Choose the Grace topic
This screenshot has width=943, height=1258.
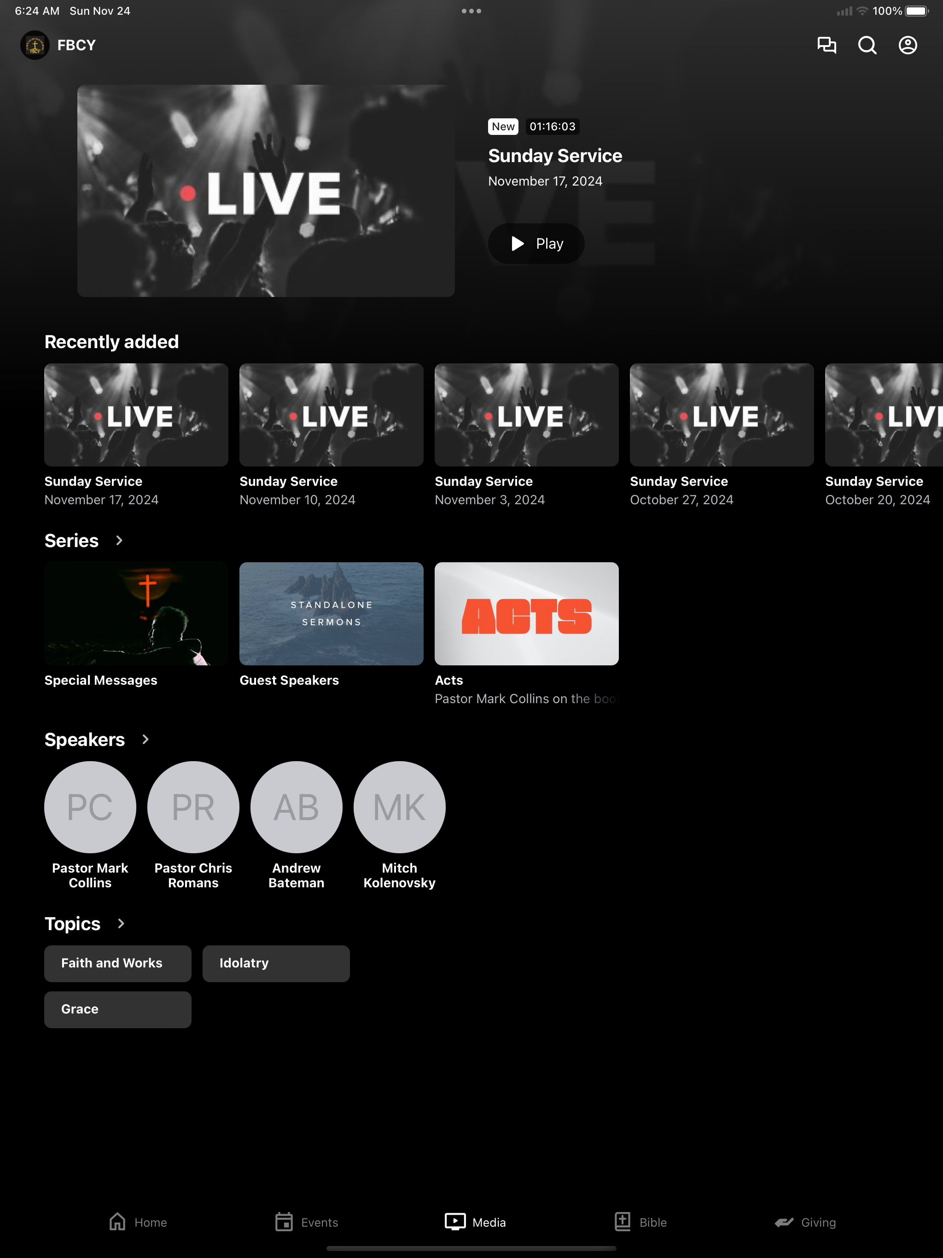[118, 1009]
